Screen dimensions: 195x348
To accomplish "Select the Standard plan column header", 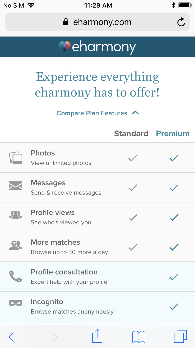I will [131, 134].
